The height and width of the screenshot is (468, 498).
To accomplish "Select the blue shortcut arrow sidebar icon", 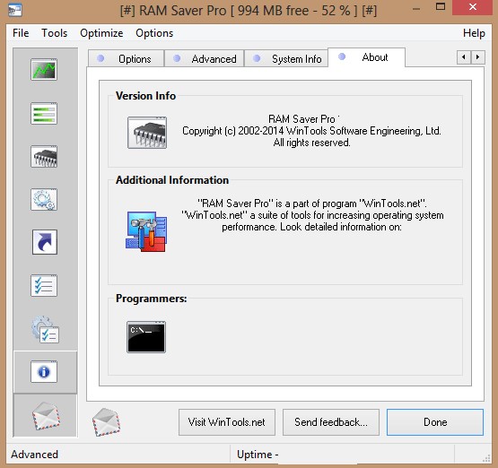I will [45, 242].
